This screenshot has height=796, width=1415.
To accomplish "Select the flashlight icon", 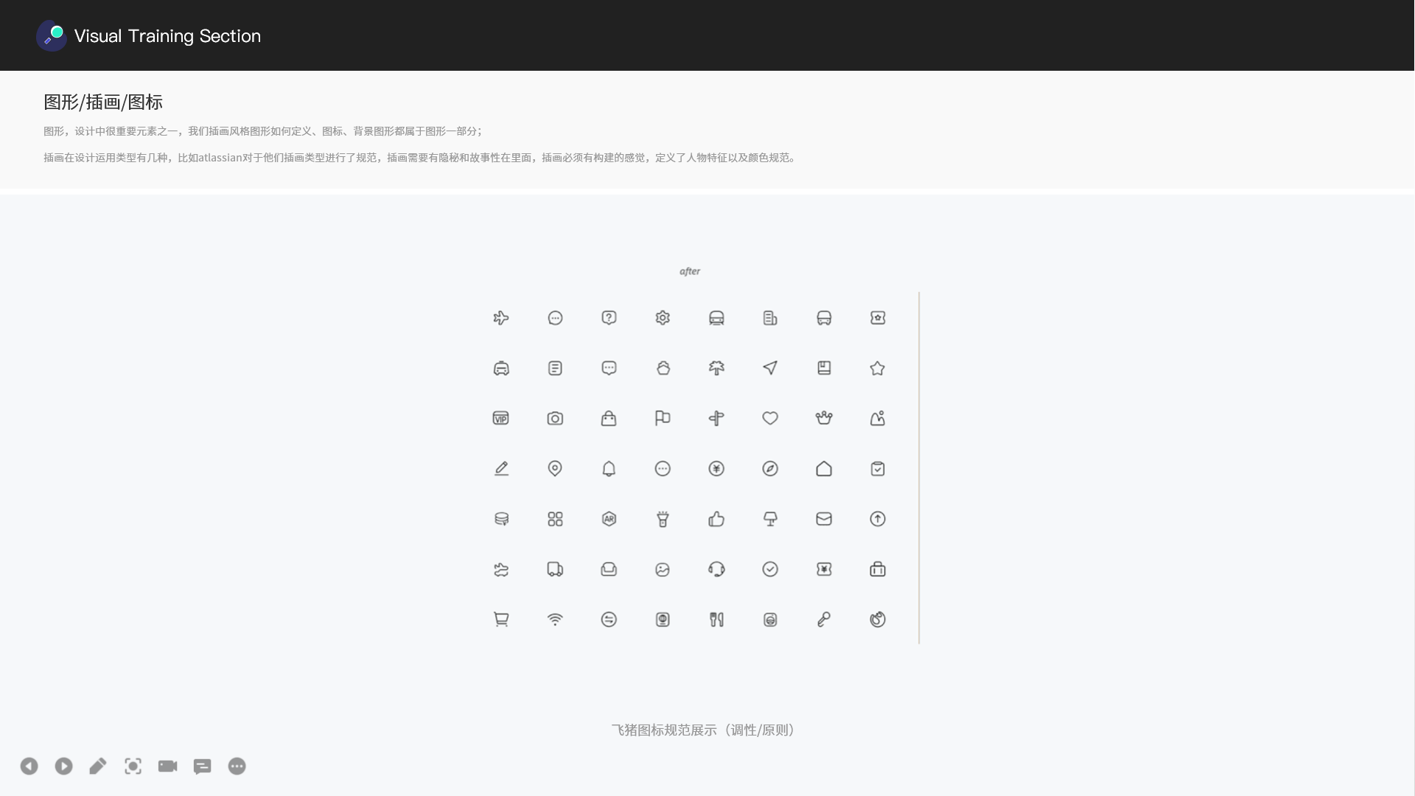I will click(x=663, y=519).
